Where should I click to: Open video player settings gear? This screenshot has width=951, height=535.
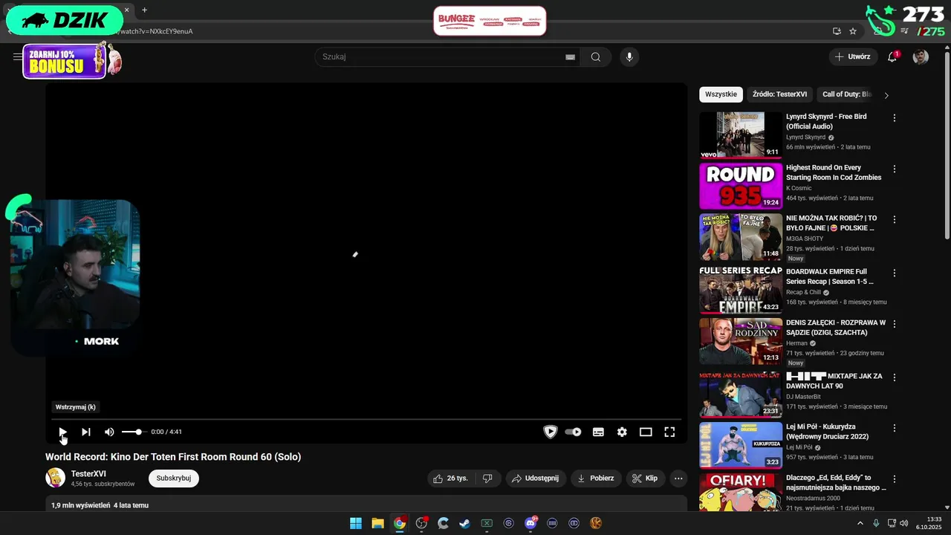coord(622,432)
